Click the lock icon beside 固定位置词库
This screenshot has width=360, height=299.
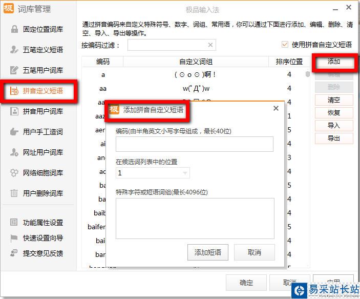pos(14,29)
